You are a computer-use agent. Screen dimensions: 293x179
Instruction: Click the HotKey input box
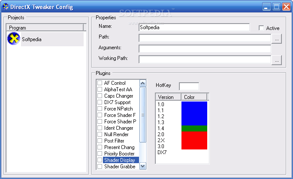click(189, 87)
